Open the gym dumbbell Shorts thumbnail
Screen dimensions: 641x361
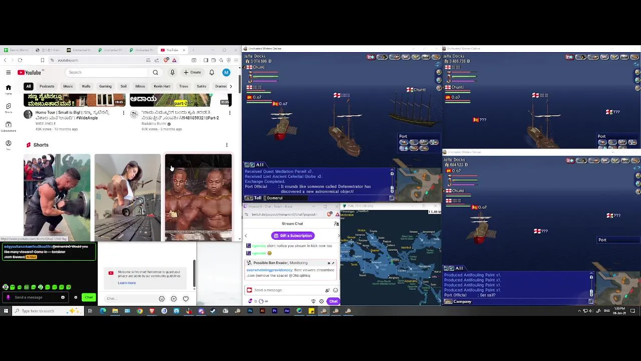coord(57,198)
